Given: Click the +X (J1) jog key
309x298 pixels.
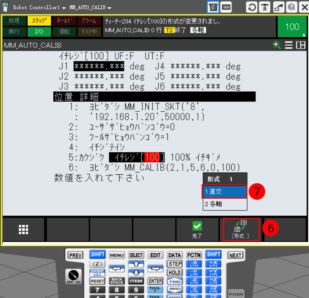Looking at the screenshot, I should (213, 264).
